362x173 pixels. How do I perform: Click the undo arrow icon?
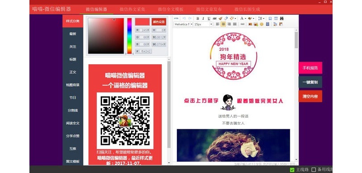(184, 18)
